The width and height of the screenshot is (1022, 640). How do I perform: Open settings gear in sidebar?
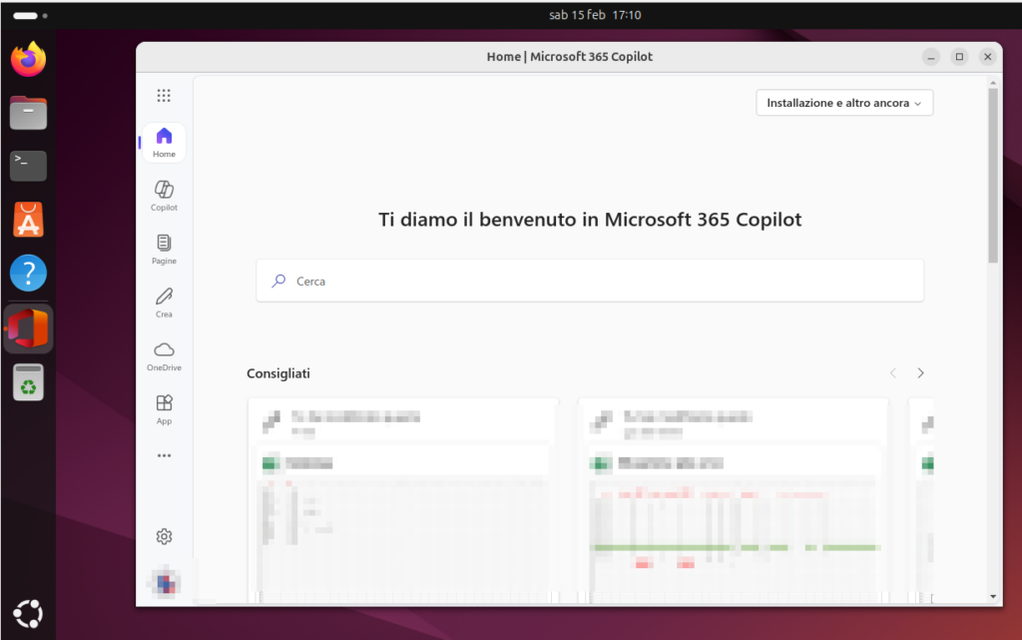click(164, 536)
